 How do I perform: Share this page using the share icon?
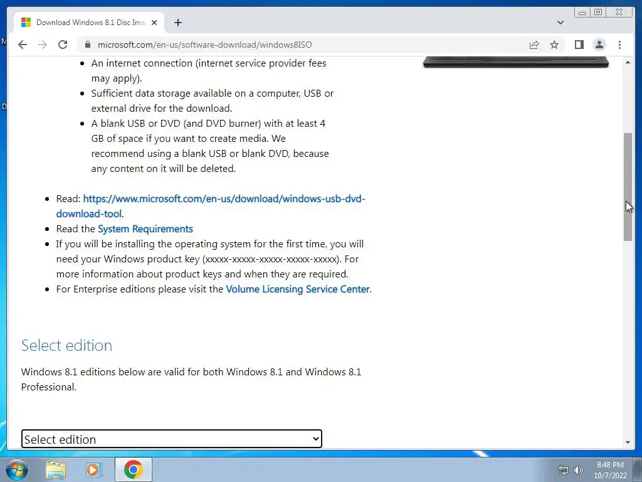534,45
